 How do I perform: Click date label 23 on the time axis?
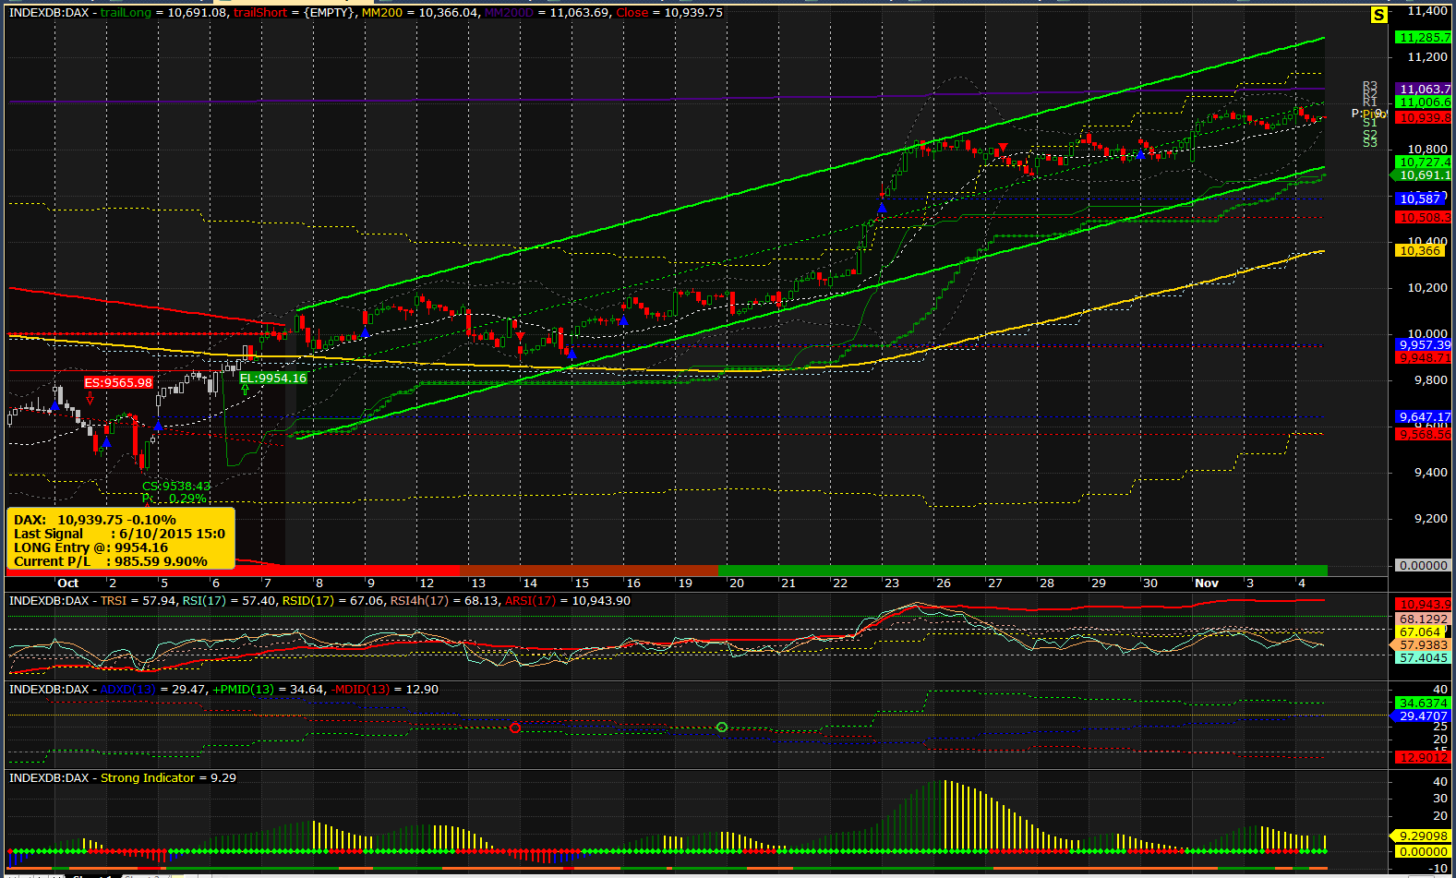(892, 583)
